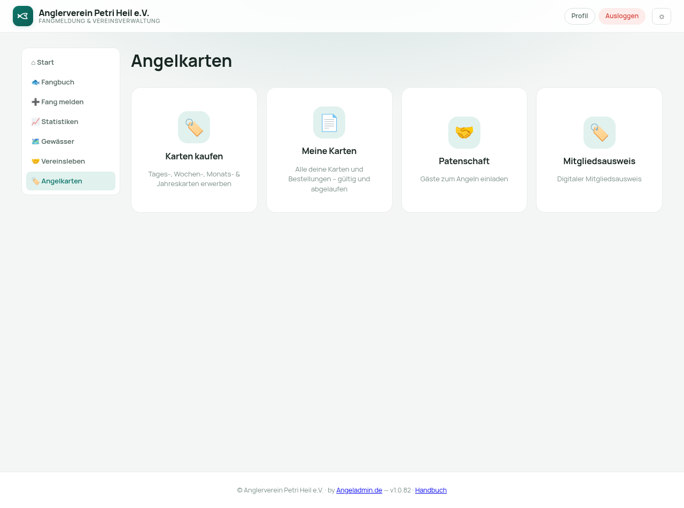Viewport: 684px width, 508px height.
Task: Click the Patenschaft handshake icon
Action: pyautogui.click(x=464, y=133)
